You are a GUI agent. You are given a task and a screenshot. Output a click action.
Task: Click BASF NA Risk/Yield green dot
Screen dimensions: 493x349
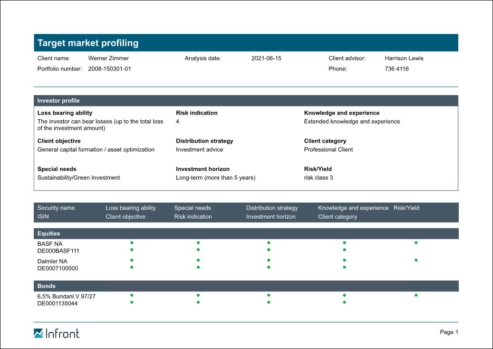pos(416,242)
